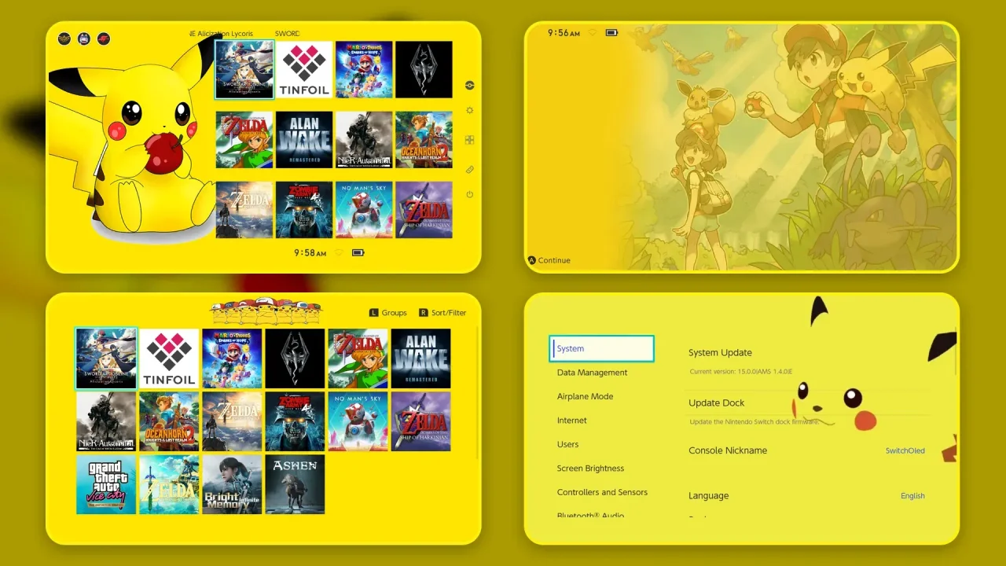Launch Mario + Rabbids on home screen grid
This screenshot has height=566, width=1006.
(364, 69)
